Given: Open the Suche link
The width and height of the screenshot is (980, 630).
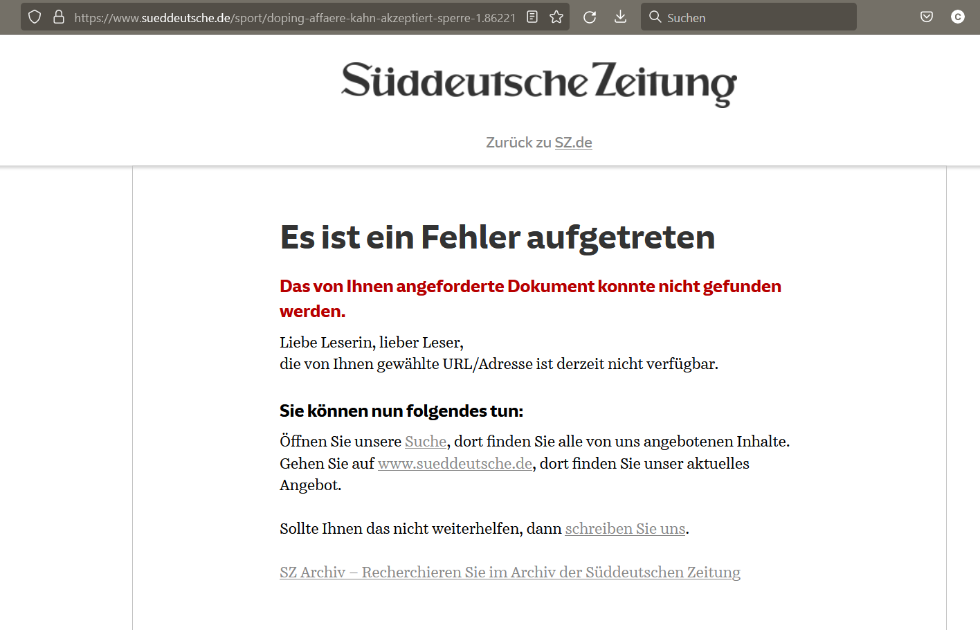Looking at the screenshot, I should coord(426,442).
